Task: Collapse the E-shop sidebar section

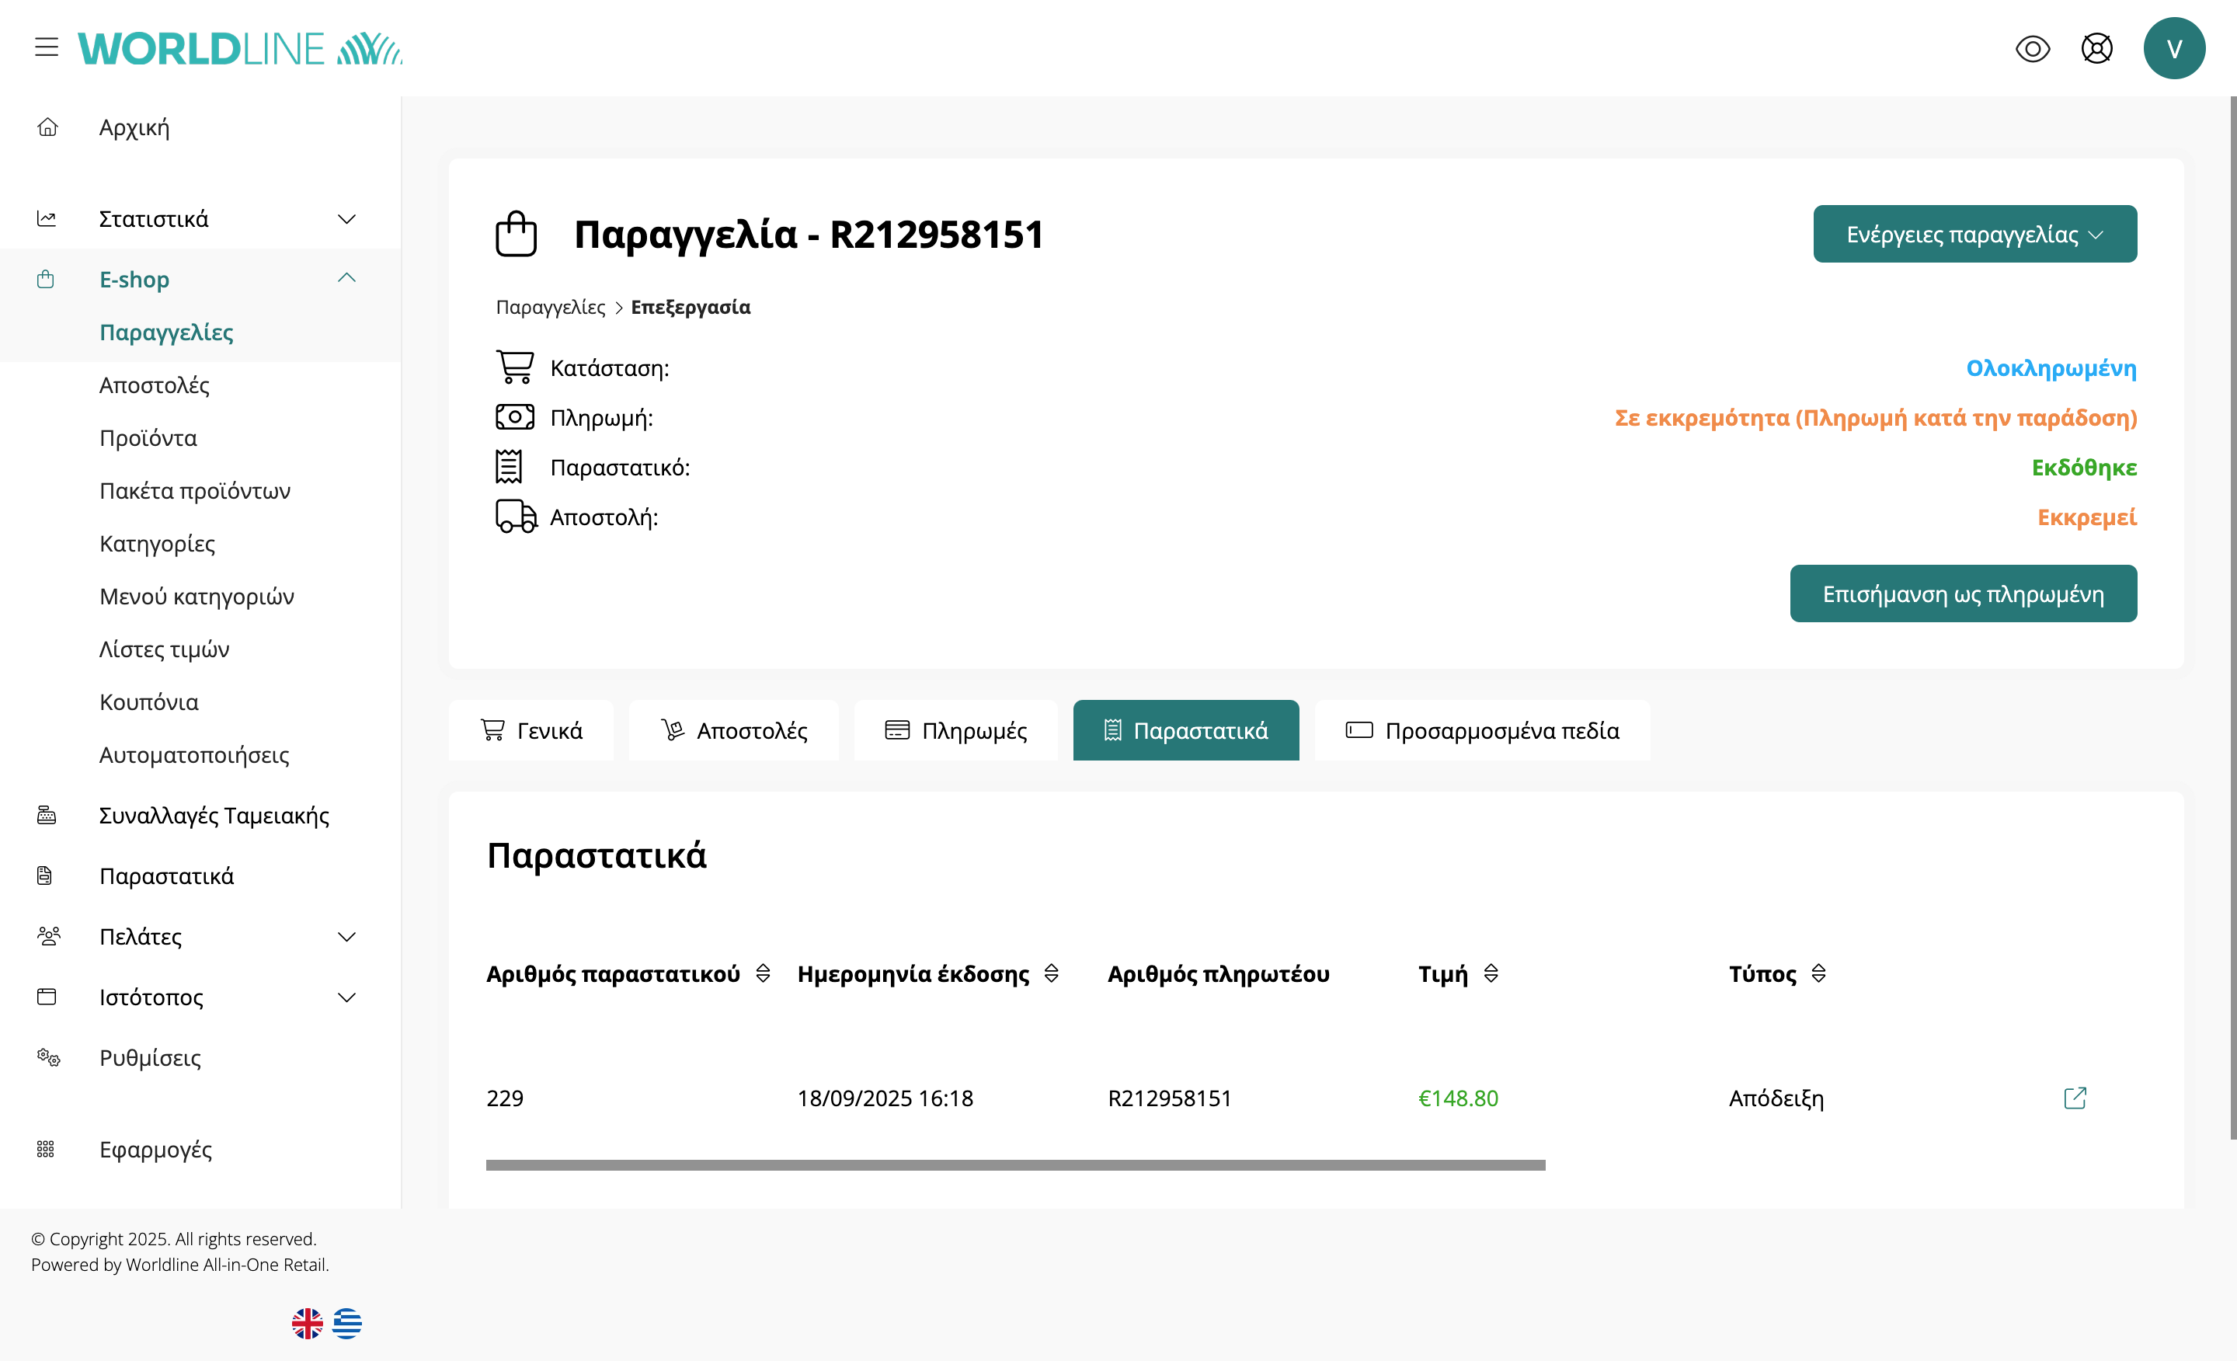Action: click(x=346, y=279)
